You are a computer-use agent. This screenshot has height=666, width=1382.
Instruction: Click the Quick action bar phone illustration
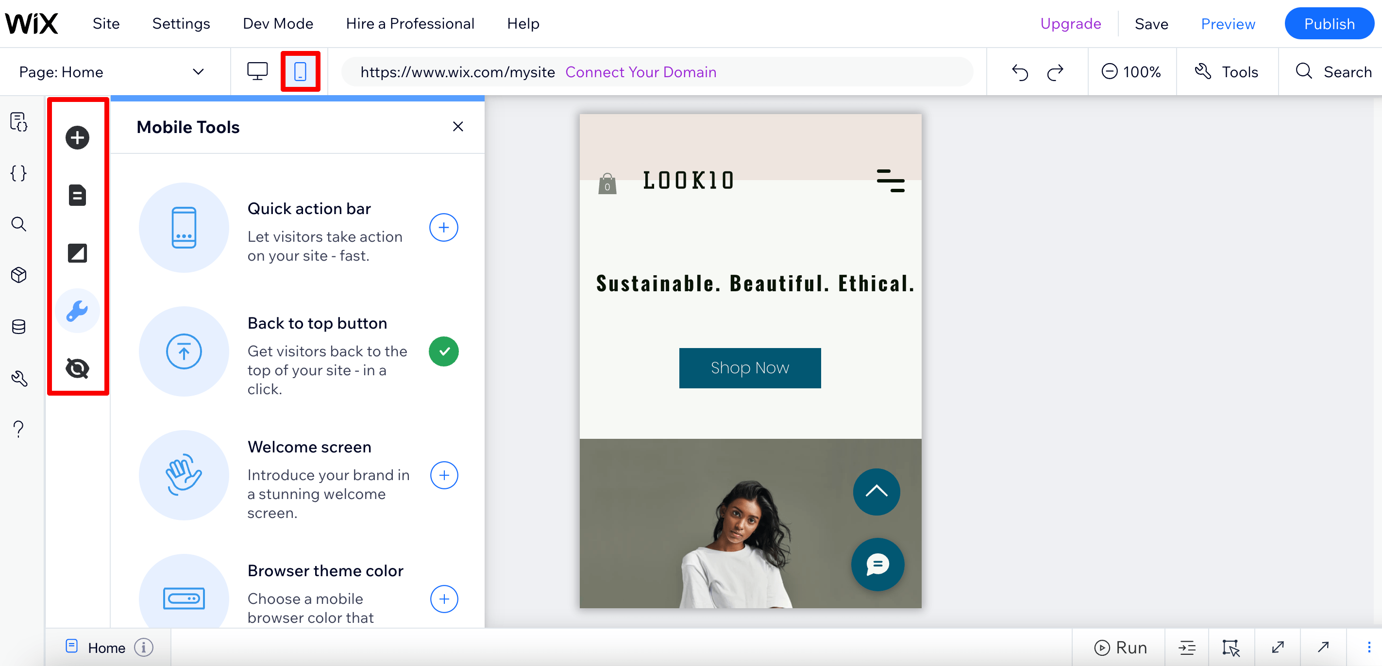184,227
